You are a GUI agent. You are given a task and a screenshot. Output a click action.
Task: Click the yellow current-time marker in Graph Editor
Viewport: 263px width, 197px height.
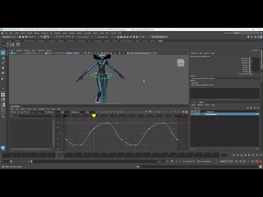click(94, 116)
